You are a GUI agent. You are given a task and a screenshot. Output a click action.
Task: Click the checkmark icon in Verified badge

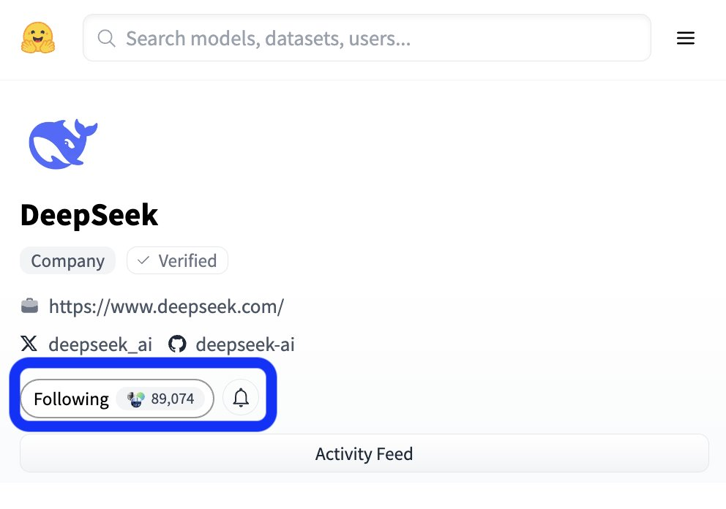(x=143, y=261)
